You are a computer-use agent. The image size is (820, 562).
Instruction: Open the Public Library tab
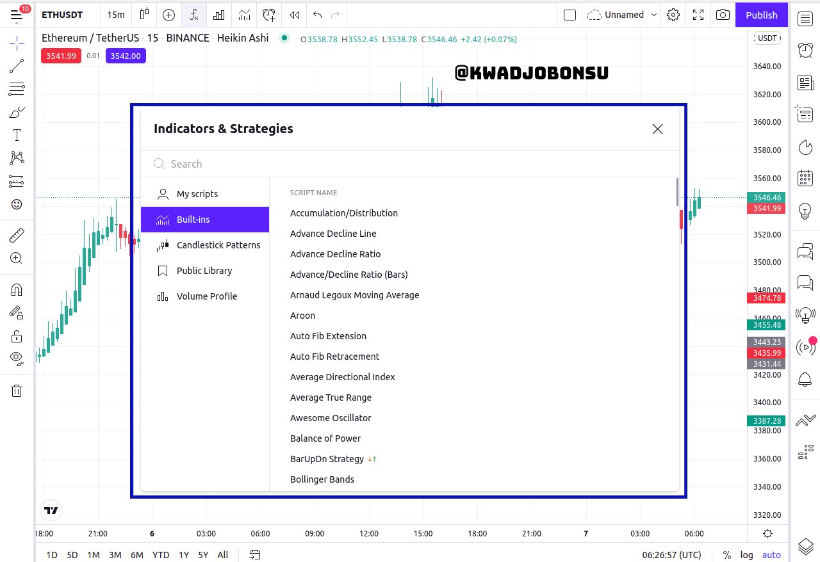[x=205, y=271]
